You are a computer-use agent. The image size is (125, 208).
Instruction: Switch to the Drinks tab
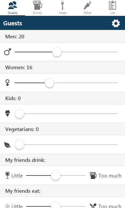[37, 7]
